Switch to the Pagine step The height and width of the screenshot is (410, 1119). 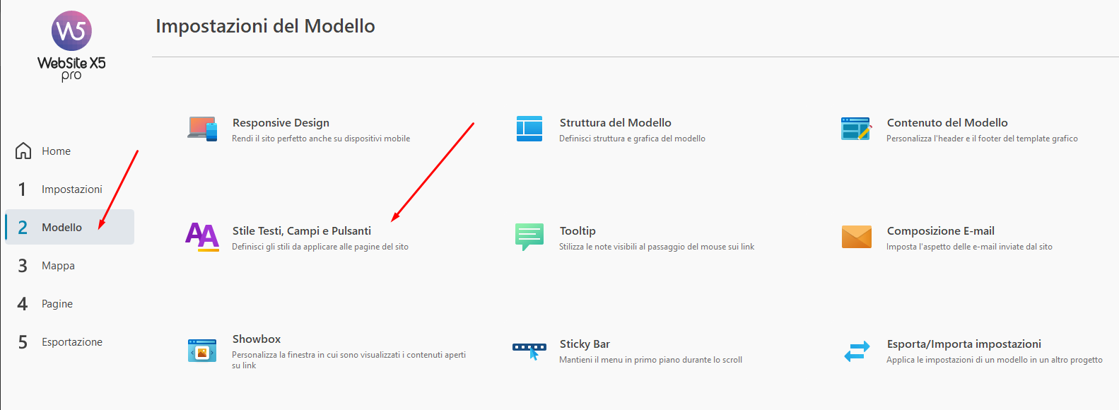57,304
